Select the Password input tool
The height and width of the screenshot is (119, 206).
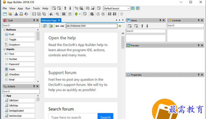coord(19,64)
